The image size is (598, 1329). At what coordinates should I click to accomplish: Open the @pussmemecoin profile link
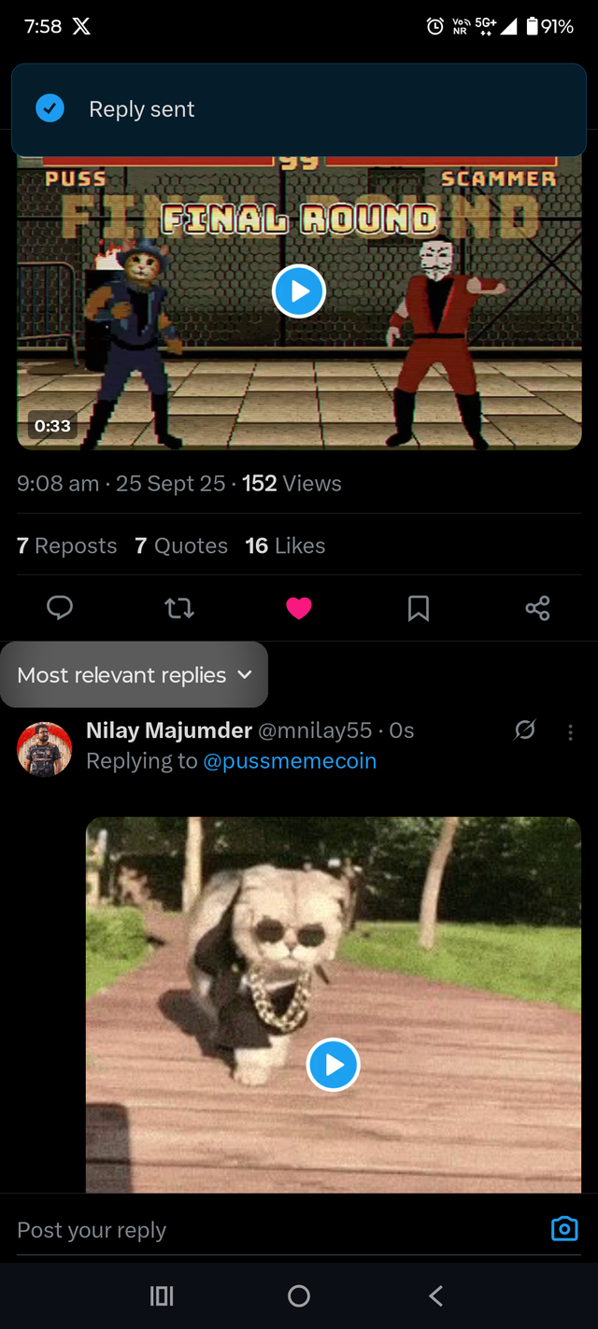[x=290, y=761]
